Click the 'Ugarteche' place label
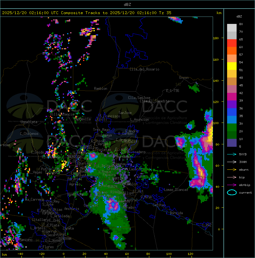Screen dimensions: 255x258 pyautogui.click(x=75, y=194)
